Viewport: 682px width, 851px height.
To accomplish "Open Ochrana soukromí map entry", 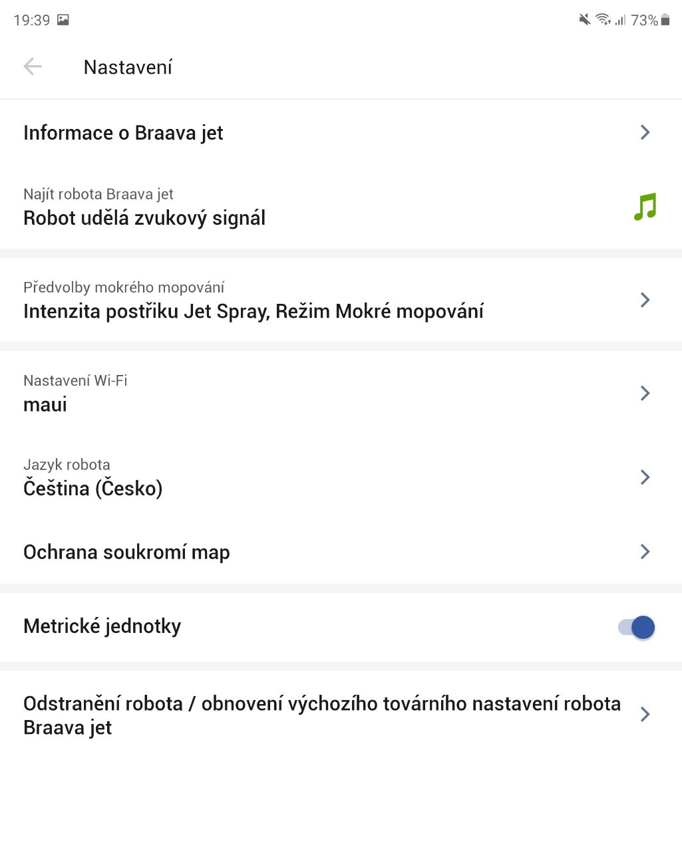I will pos(341,552).
